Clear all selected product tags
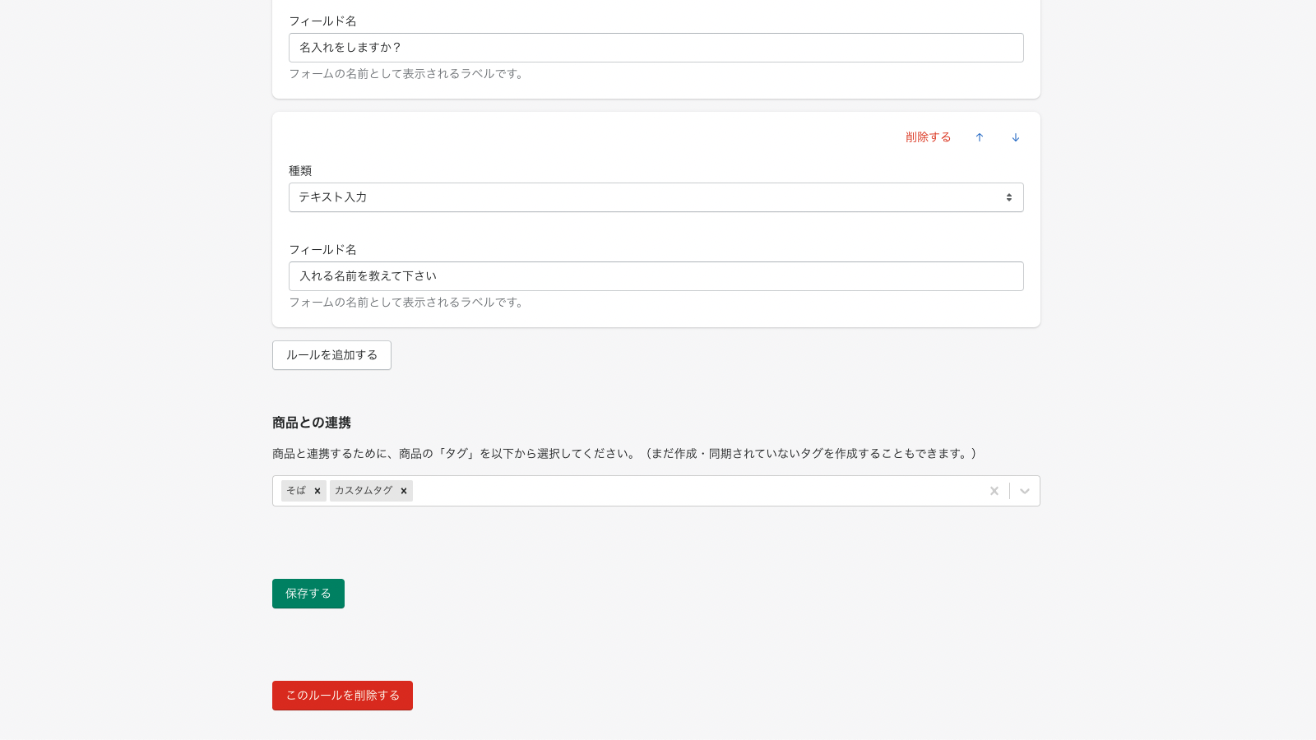 click(x=994, y=491)
